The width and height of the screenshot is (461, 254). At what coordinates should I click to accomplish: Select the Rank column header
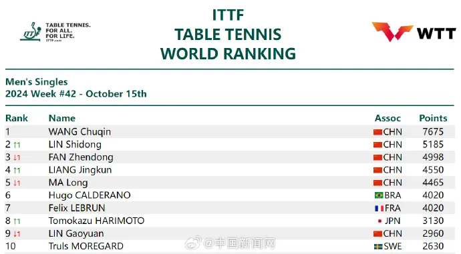tap(17, 118)
